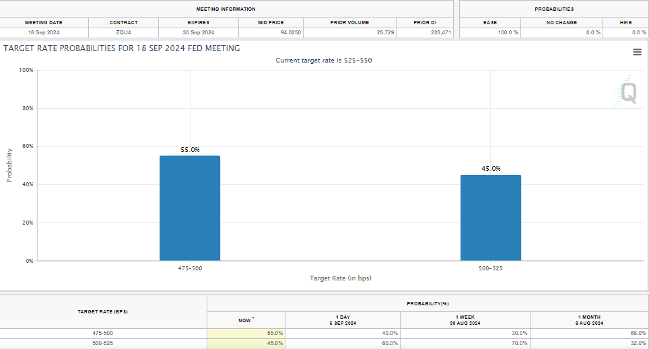Click the highlighted 45.0% NOW cell
This screenshot has width=649, height=349.
(246, 344)
